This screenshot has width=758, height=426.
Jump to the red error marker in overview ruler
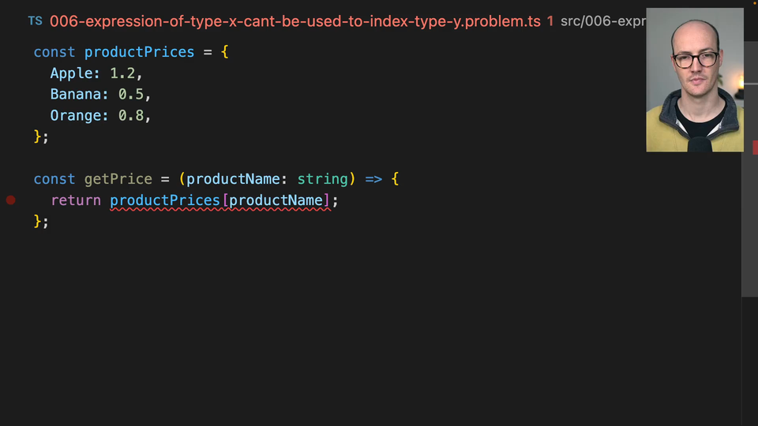tap(755, 147)
